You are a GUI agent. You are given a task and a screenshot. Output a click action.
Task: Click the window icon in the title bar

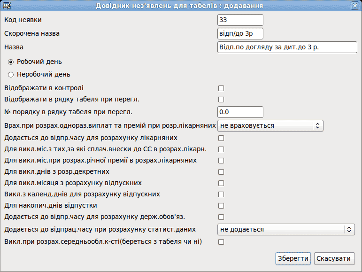click(x=7, y=6)
